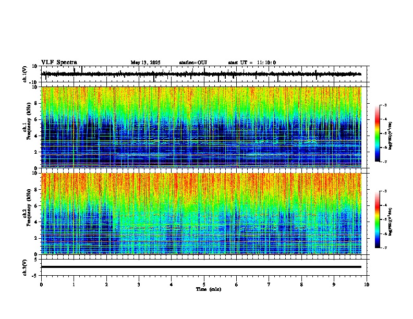Click the "4" tick on the time axis

172,285
